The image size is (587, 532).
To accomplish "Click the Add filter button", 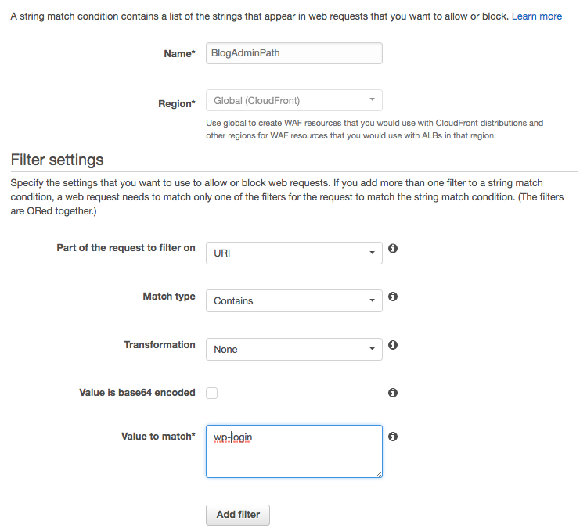I will click(238, 515).
